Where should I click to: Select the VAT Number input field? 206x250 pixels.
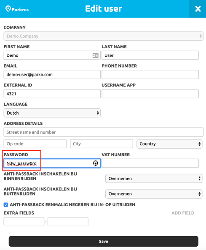pos(150,163)
